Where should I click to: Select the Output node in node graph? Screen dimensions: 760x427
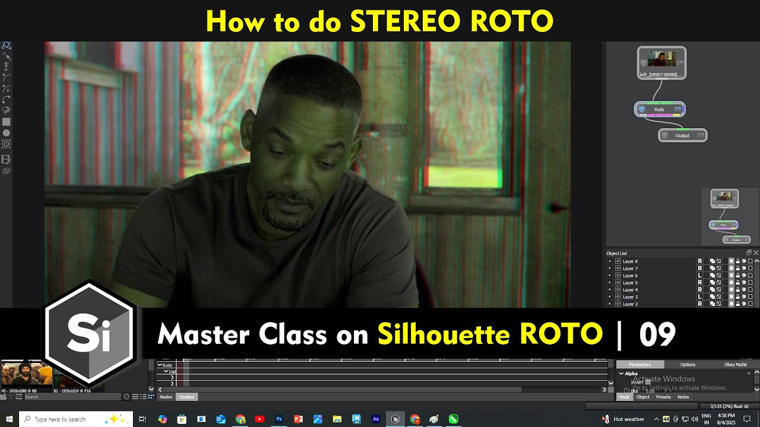[683, 135]
